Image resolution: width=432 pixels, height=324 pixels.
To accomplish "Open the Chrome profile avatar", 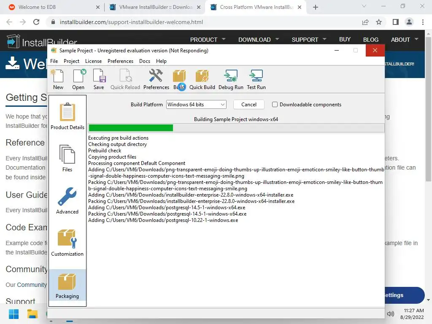I will pos(409,22).
